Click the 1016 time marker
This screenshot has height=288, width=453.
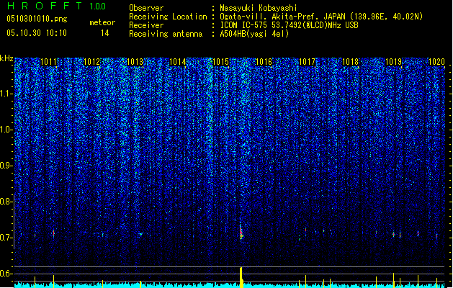click(264, 62)
